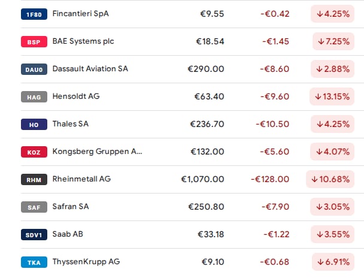Open BAE Systems plc stock page
The height and width of the screenshot is (278, 364).
83,41
